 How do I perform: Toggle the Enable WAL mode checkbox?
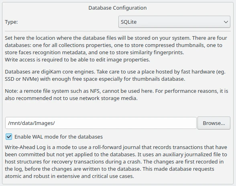point(9,137)
